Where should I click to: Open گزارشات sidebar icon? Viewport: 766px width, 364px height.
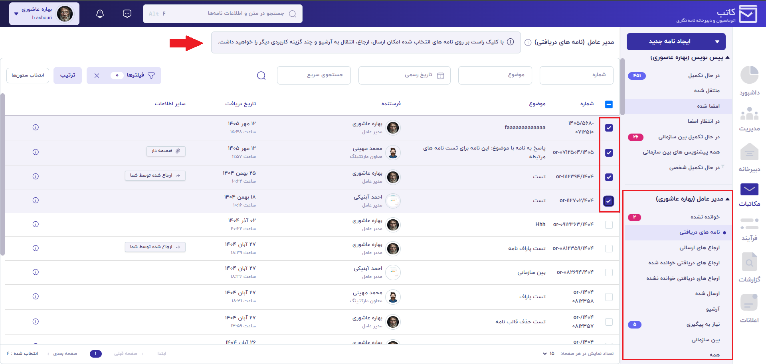click(x=749, y=268)
